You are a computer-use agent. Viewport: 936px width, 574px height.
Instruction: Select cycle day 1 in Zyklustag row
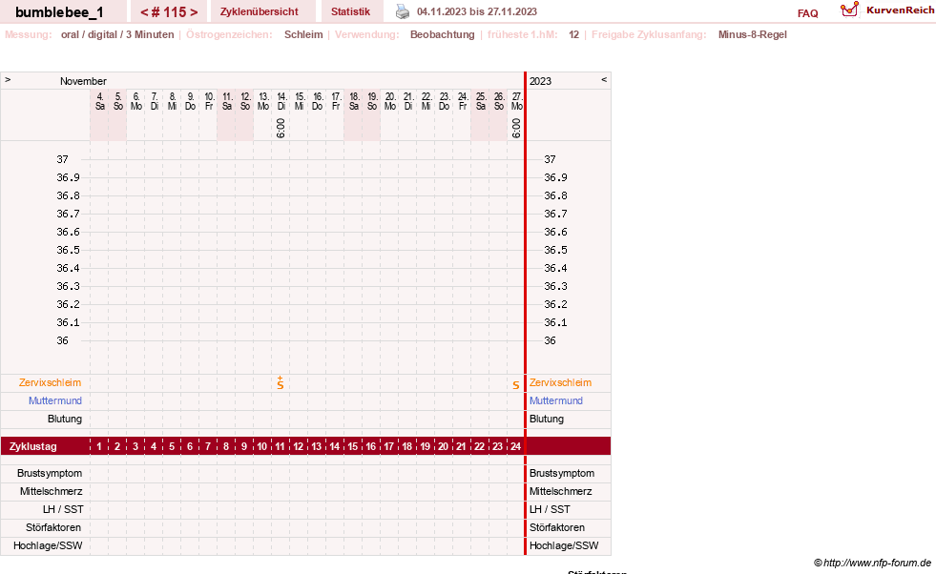99,446
